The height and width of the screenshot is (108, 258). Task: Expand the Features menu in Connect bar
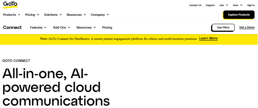click(38, 27)
